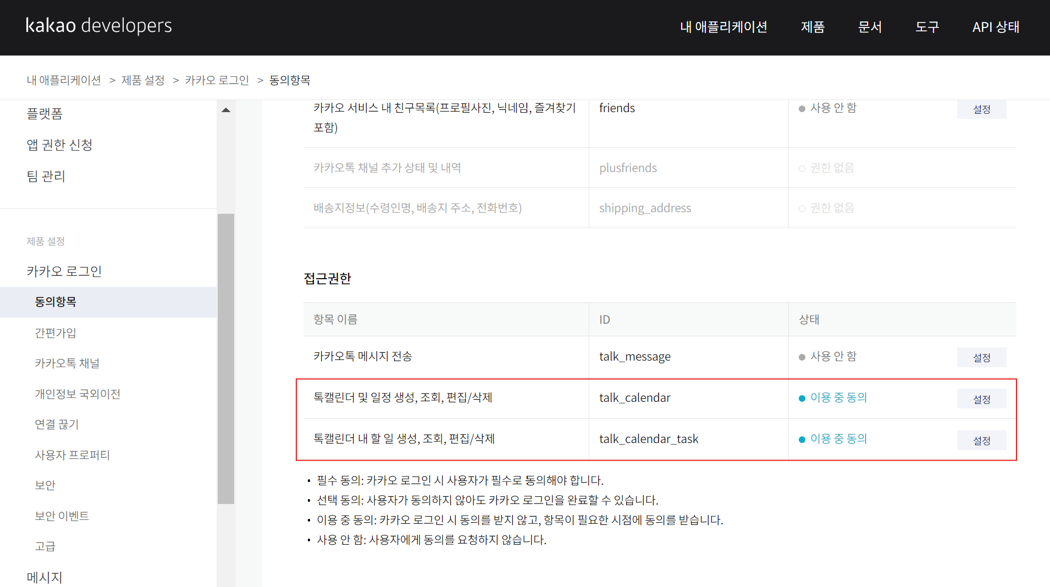Viewport: 1050px width, 587px height.
Task: Click 권한 없음 status for shipping_address
Action: pyautogui.click(x=826, y=208)
